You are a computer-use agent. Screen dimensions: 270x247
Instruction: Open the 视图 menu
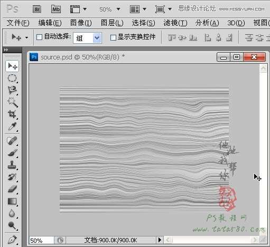pos(262,23)
